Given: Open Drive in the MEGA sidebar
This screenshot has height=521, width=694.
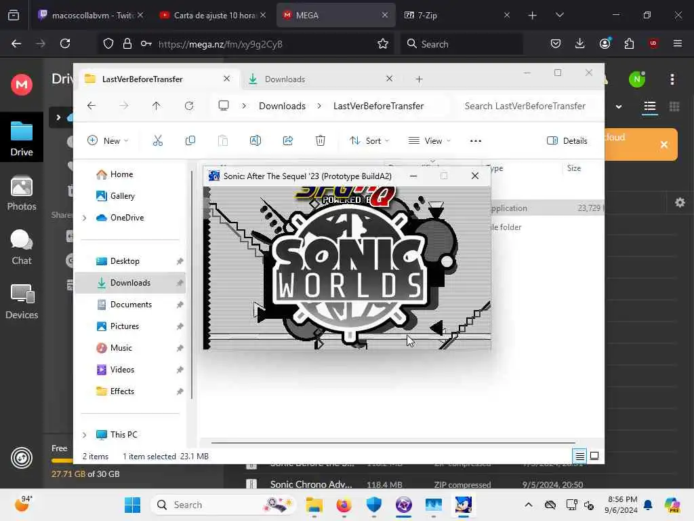Looking at the screenshot, I should (22, 138).
